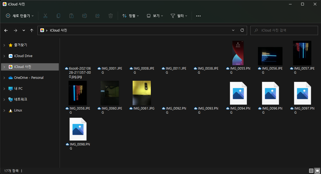This screenshot has height=174, width=321.
Task: Switch to details list view icon
Action: pyautogui.click(x=311, y=171)
